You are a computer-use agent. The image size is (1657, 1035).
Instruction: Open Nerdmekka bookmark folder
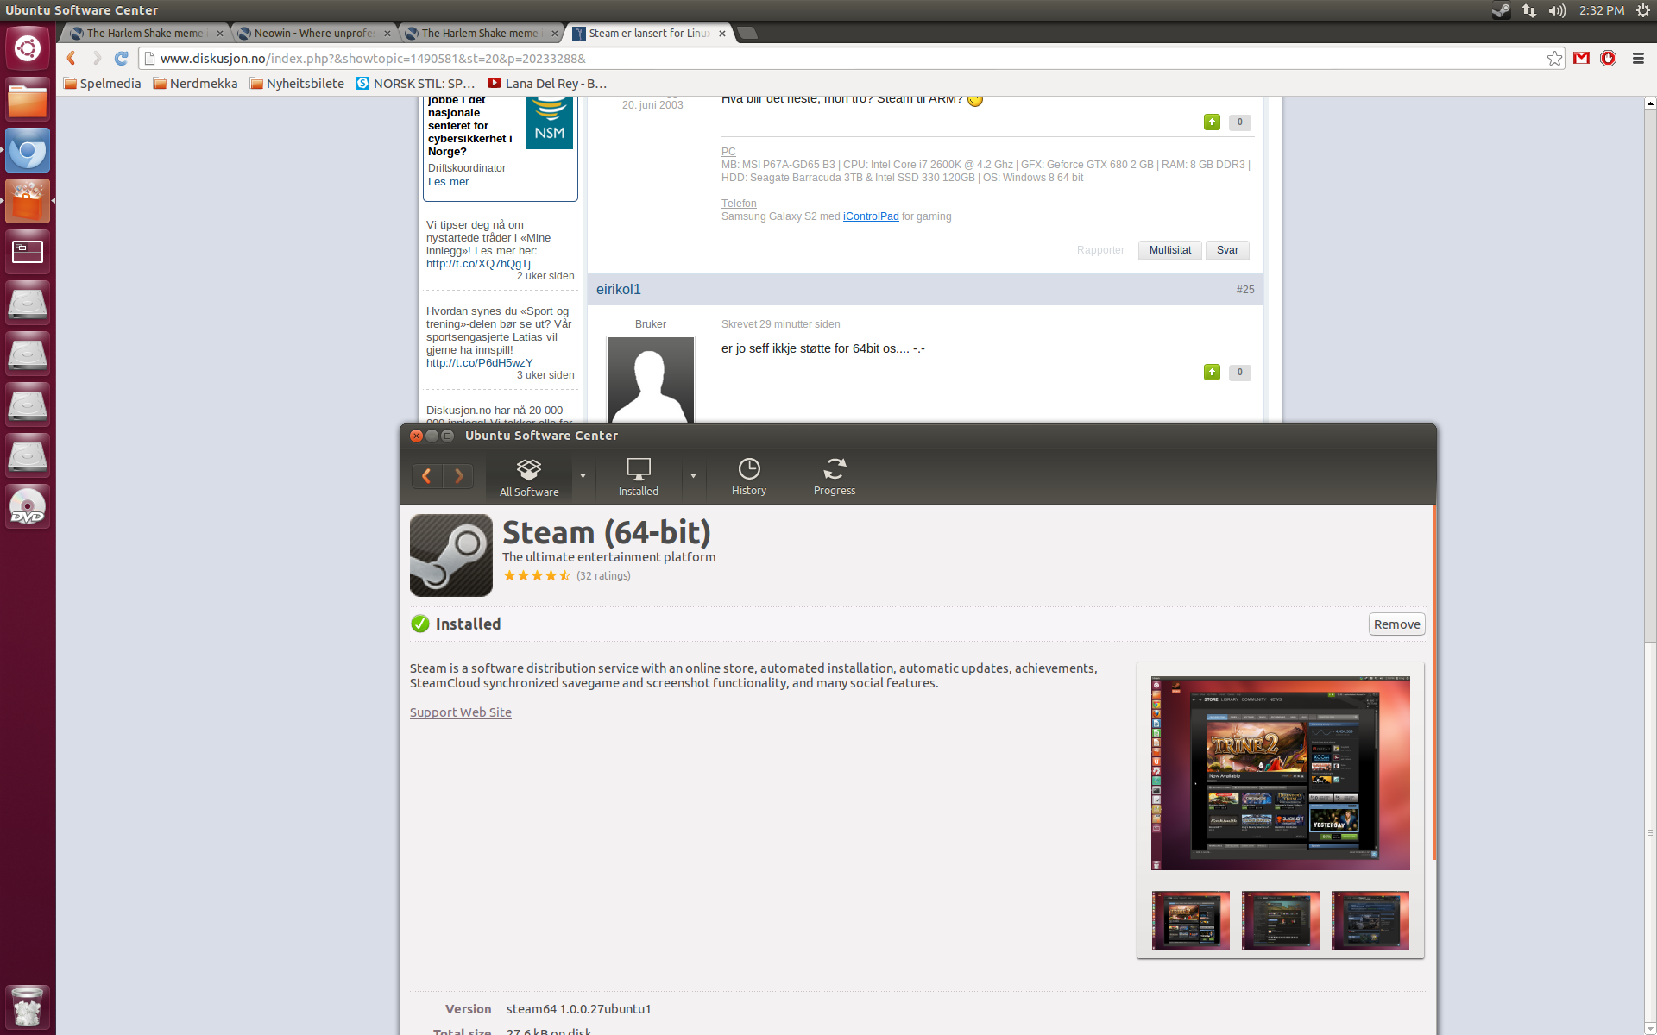tap(195, 84)
